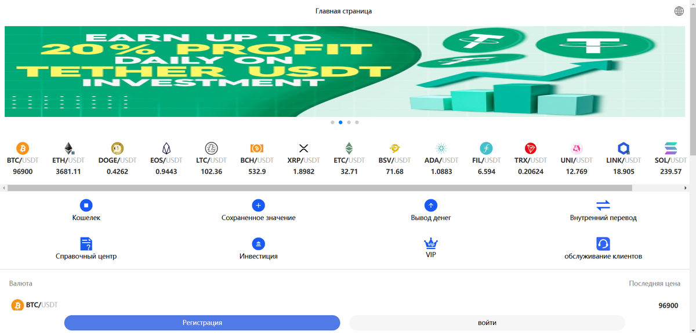
Task: Click ADA price 1.0883
Action: [441, 171]
